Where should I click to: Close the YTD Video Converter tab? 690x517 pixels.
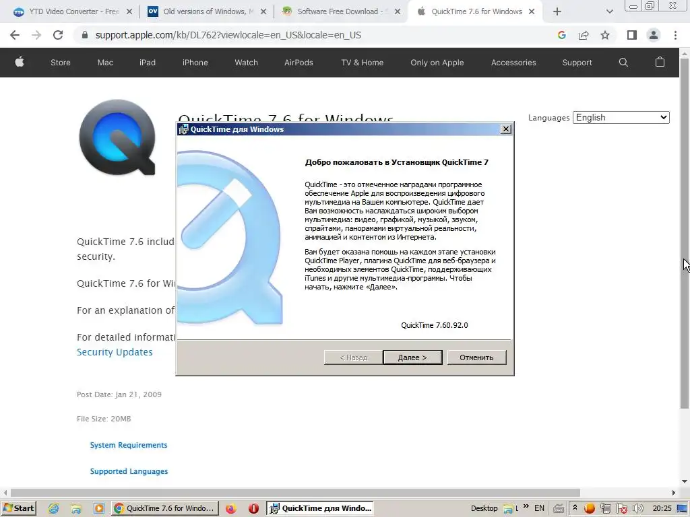click(129, 12)
